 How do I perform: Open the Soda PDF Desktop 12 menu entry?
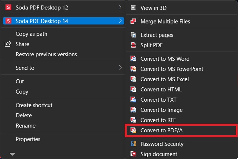63,7
